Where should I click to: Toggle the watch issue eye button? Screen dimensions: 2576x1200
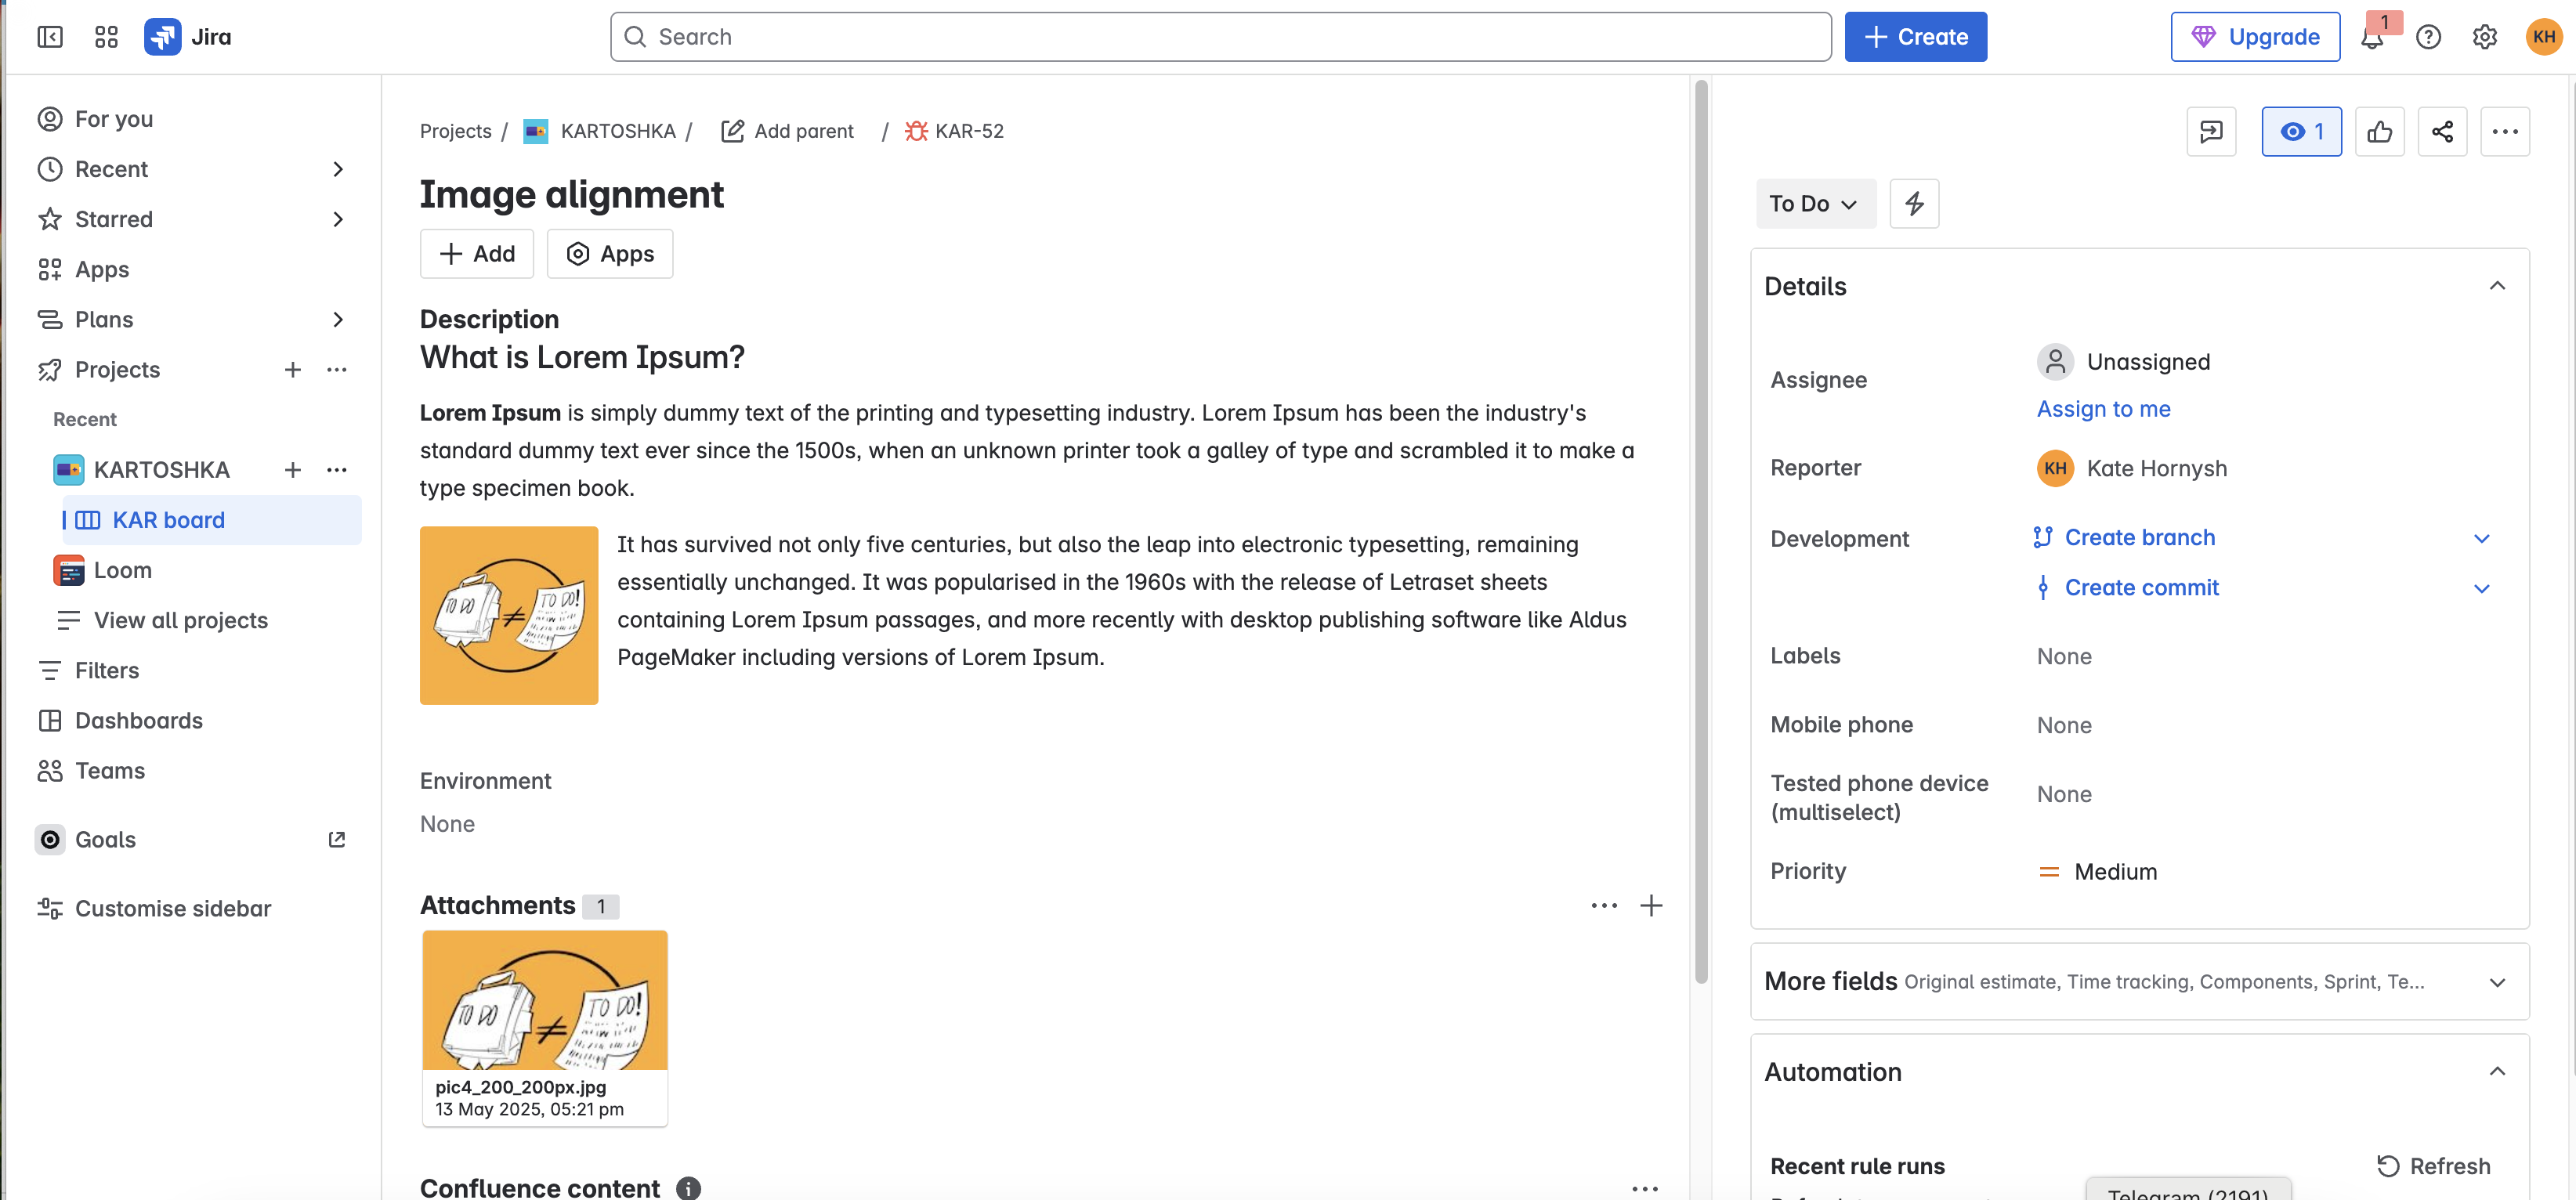[2301, 132]
